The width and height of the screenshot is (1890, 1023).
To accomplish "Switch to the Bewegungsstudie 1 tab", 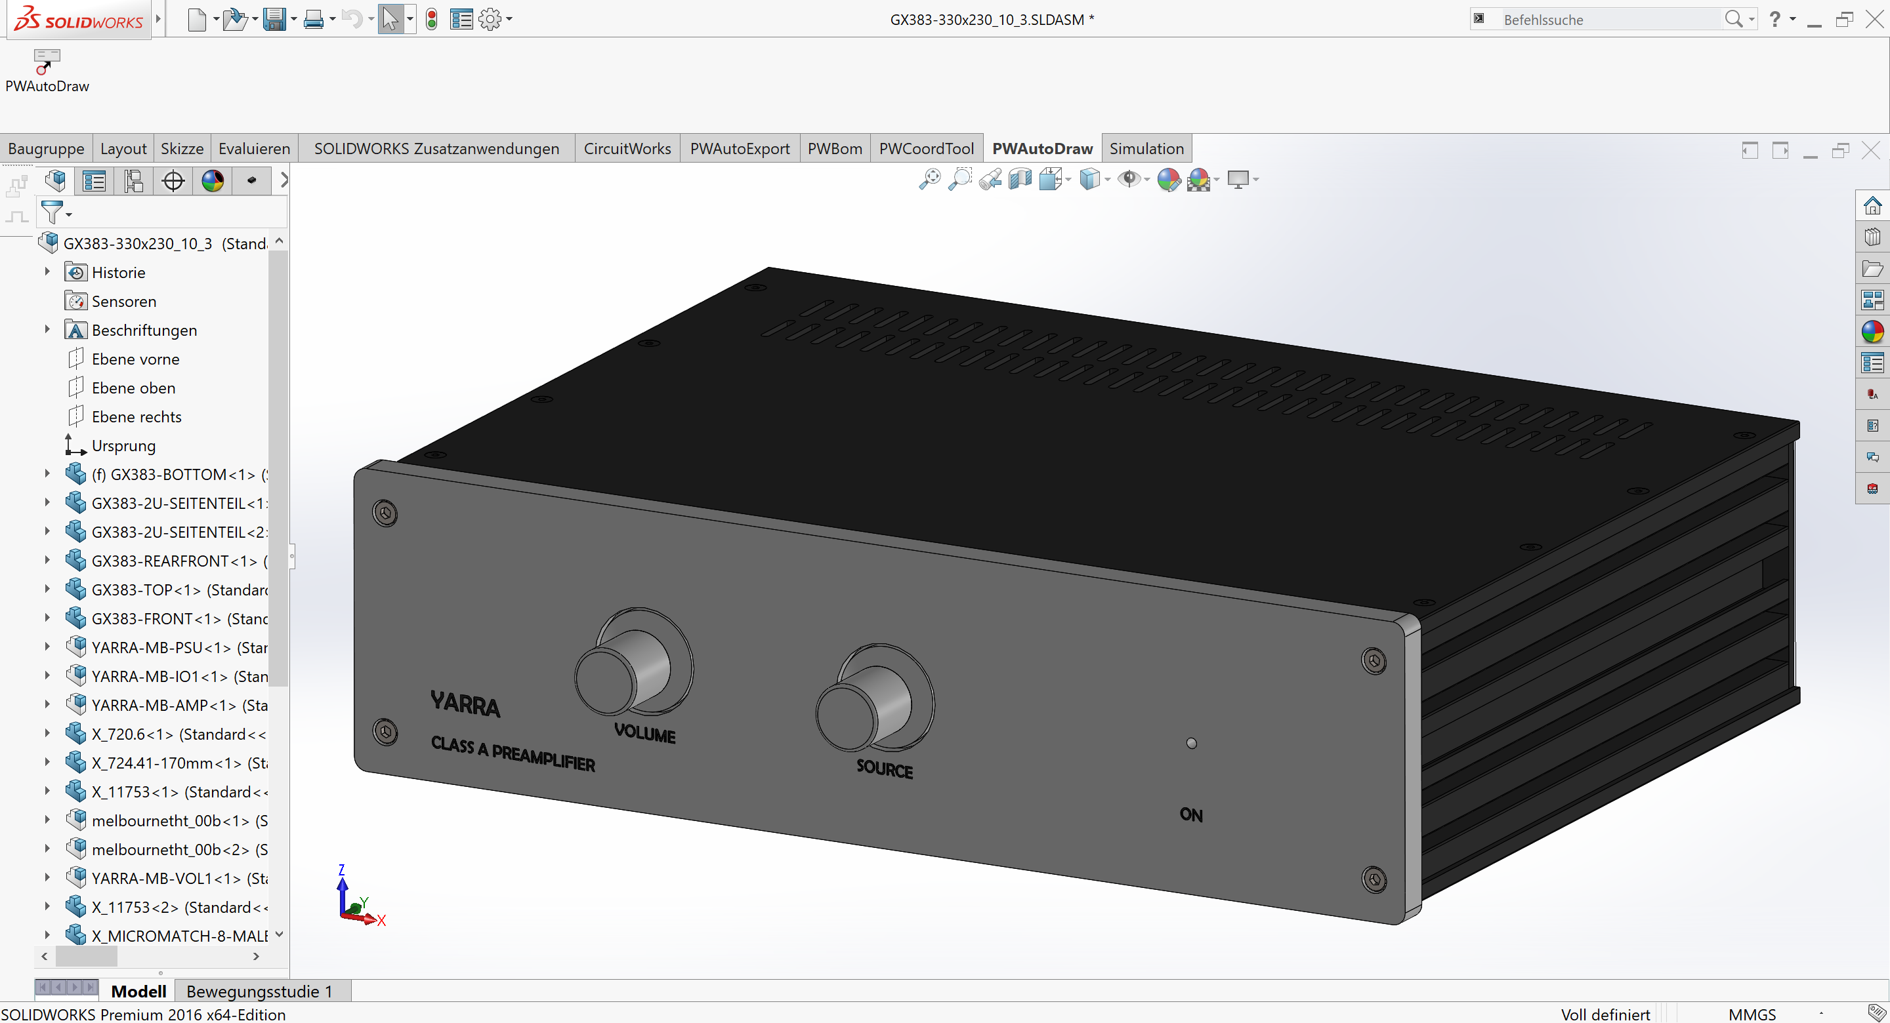I will tap(260, 991).
